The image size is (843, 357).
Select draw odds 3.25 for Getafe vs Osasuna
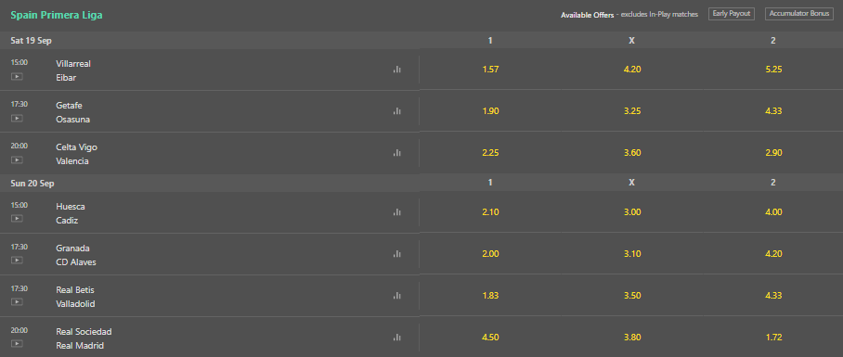click(631, 111)
